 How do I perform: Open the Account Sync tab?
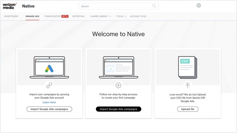click(138, 16)
